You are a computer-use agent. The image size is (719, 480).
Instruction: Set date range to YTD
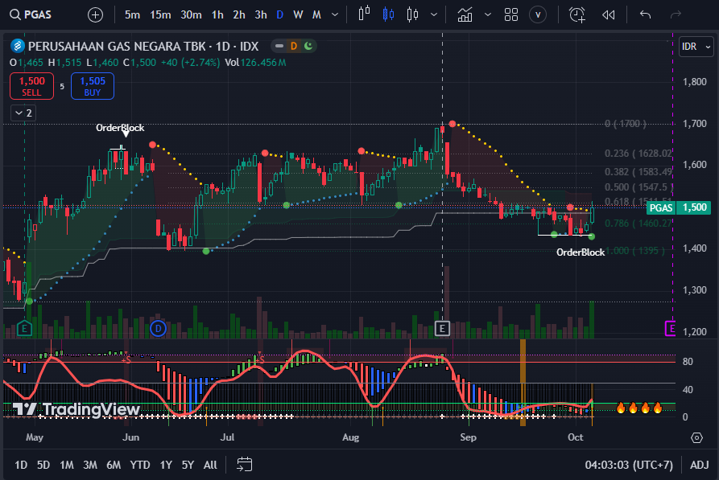(x=140, y=465)
